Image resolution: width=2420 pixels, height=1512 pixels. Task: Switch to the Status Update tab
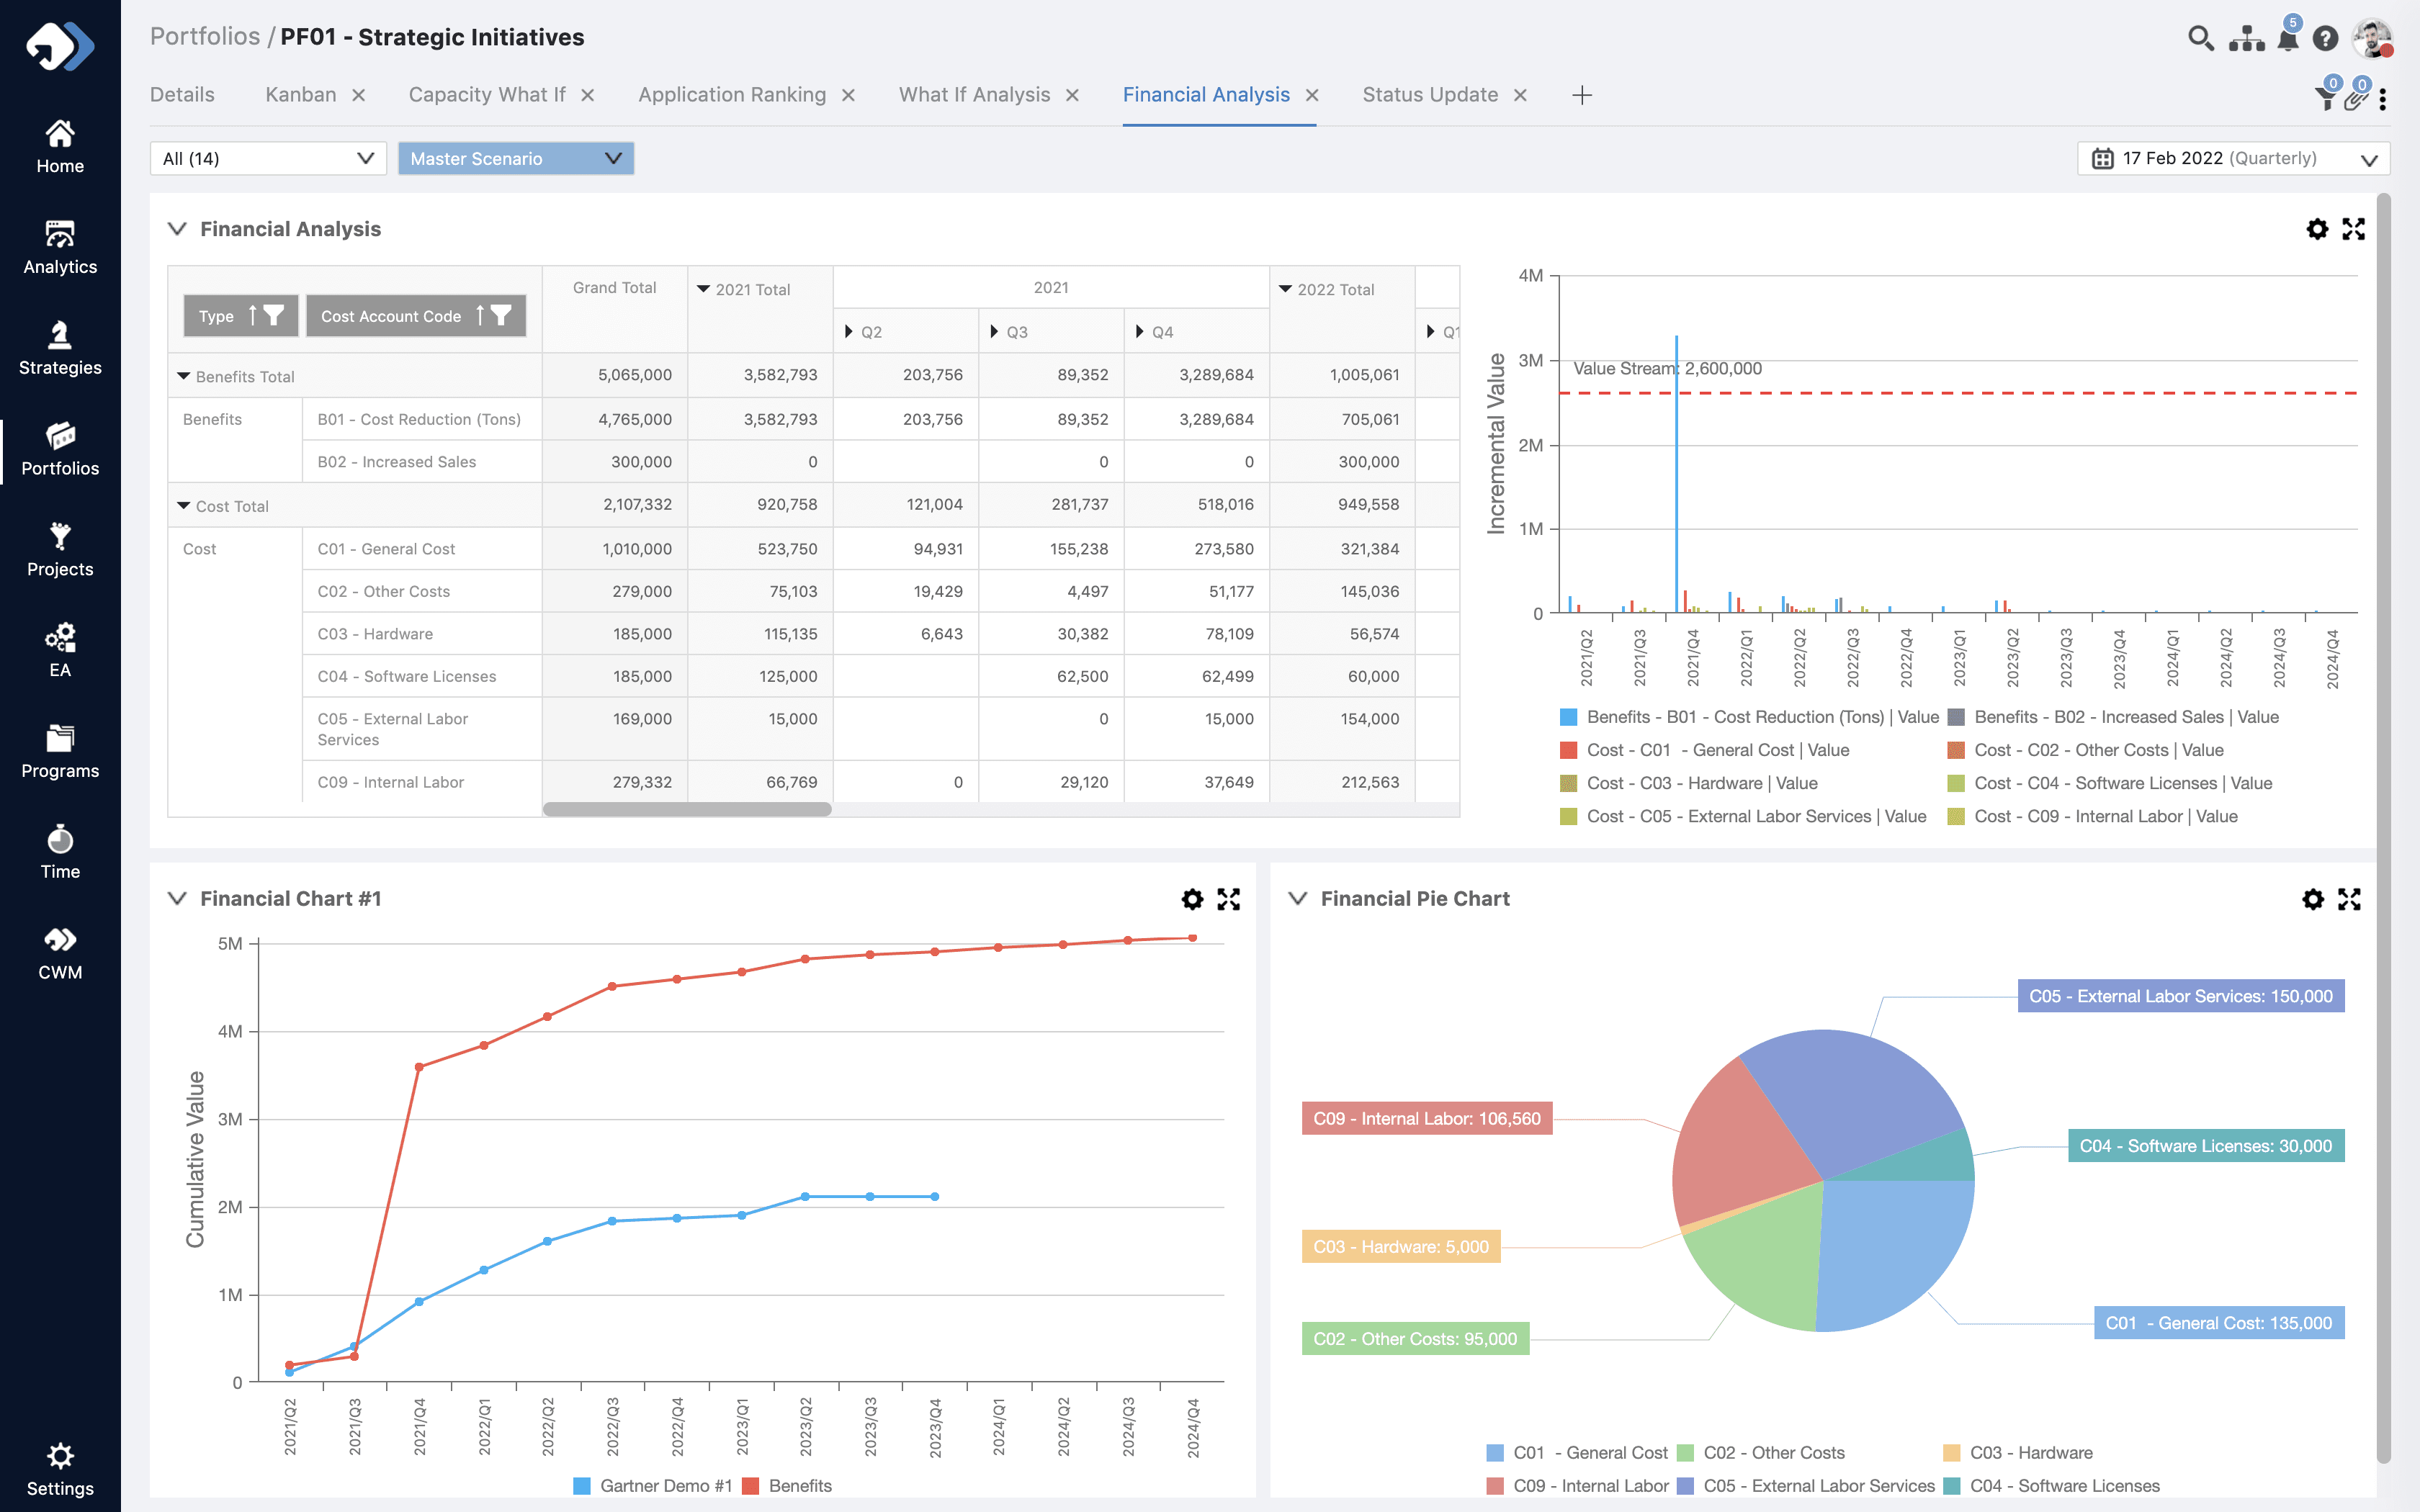tap(1429, 95)
